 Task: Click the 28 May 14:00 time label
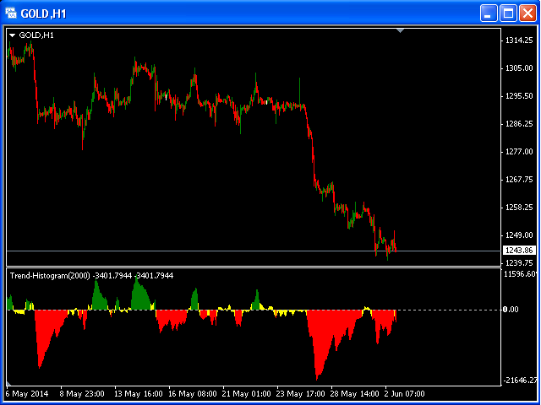tap(355, 393)
